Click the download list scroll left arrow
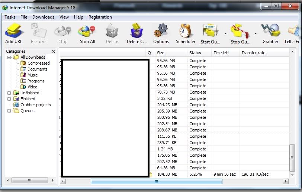The image size is (302, 192). (63, 182)
